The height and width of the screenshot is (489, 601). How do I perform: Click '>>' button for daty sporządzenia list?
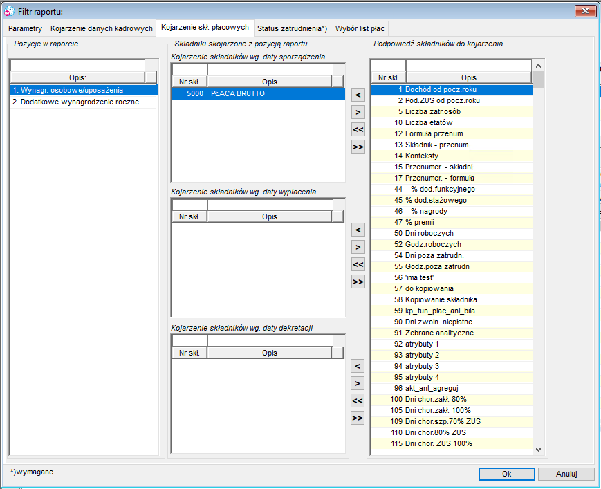click(358, 147)
